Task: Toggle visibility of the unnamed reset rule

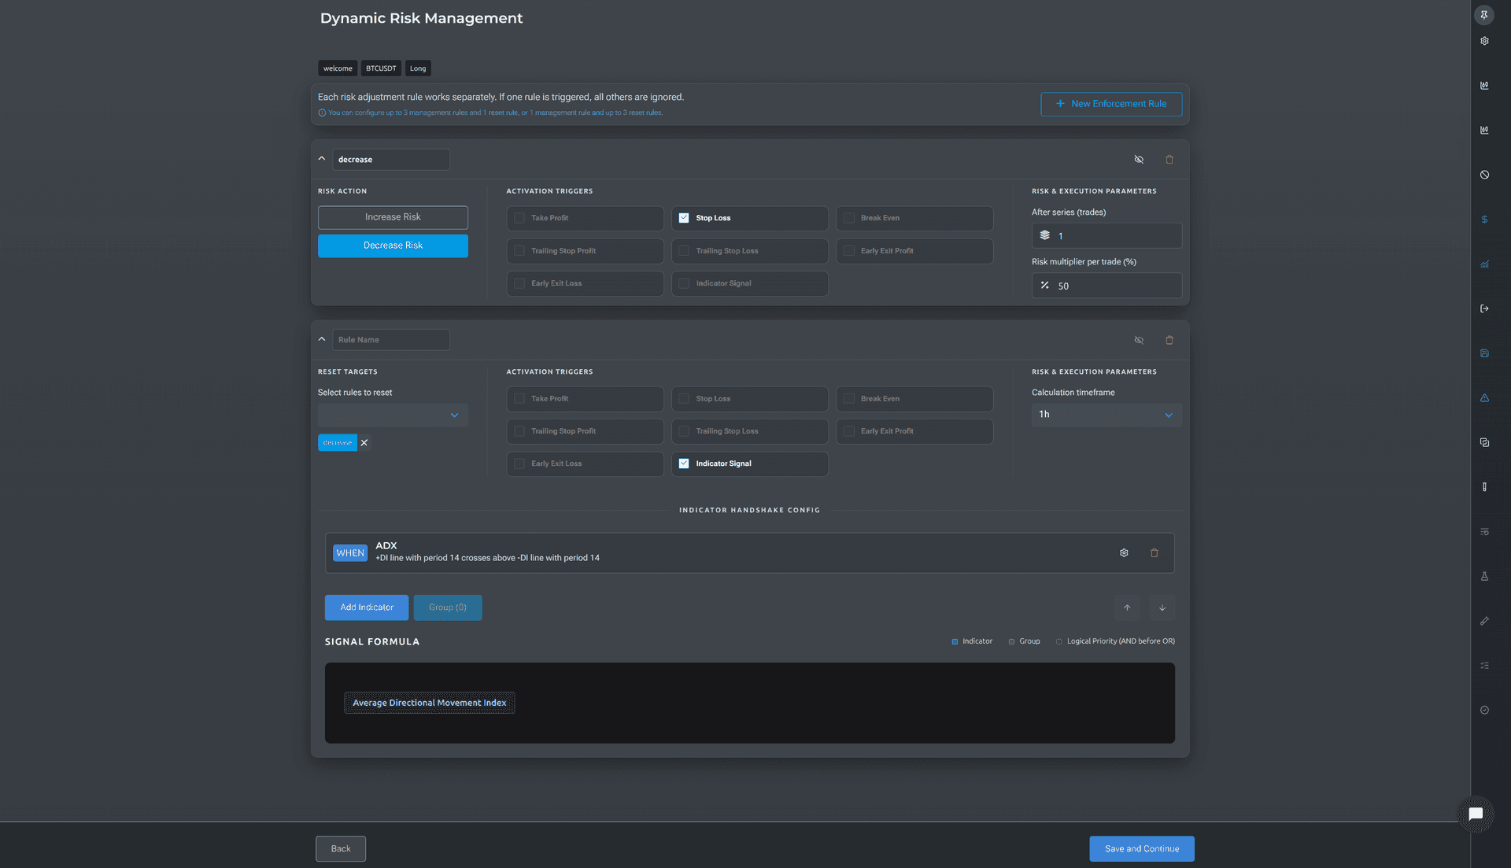Action: coord(1139,340)
